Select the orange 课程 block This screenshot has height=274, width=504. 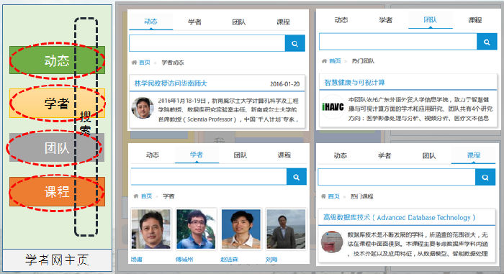point(57,191)
